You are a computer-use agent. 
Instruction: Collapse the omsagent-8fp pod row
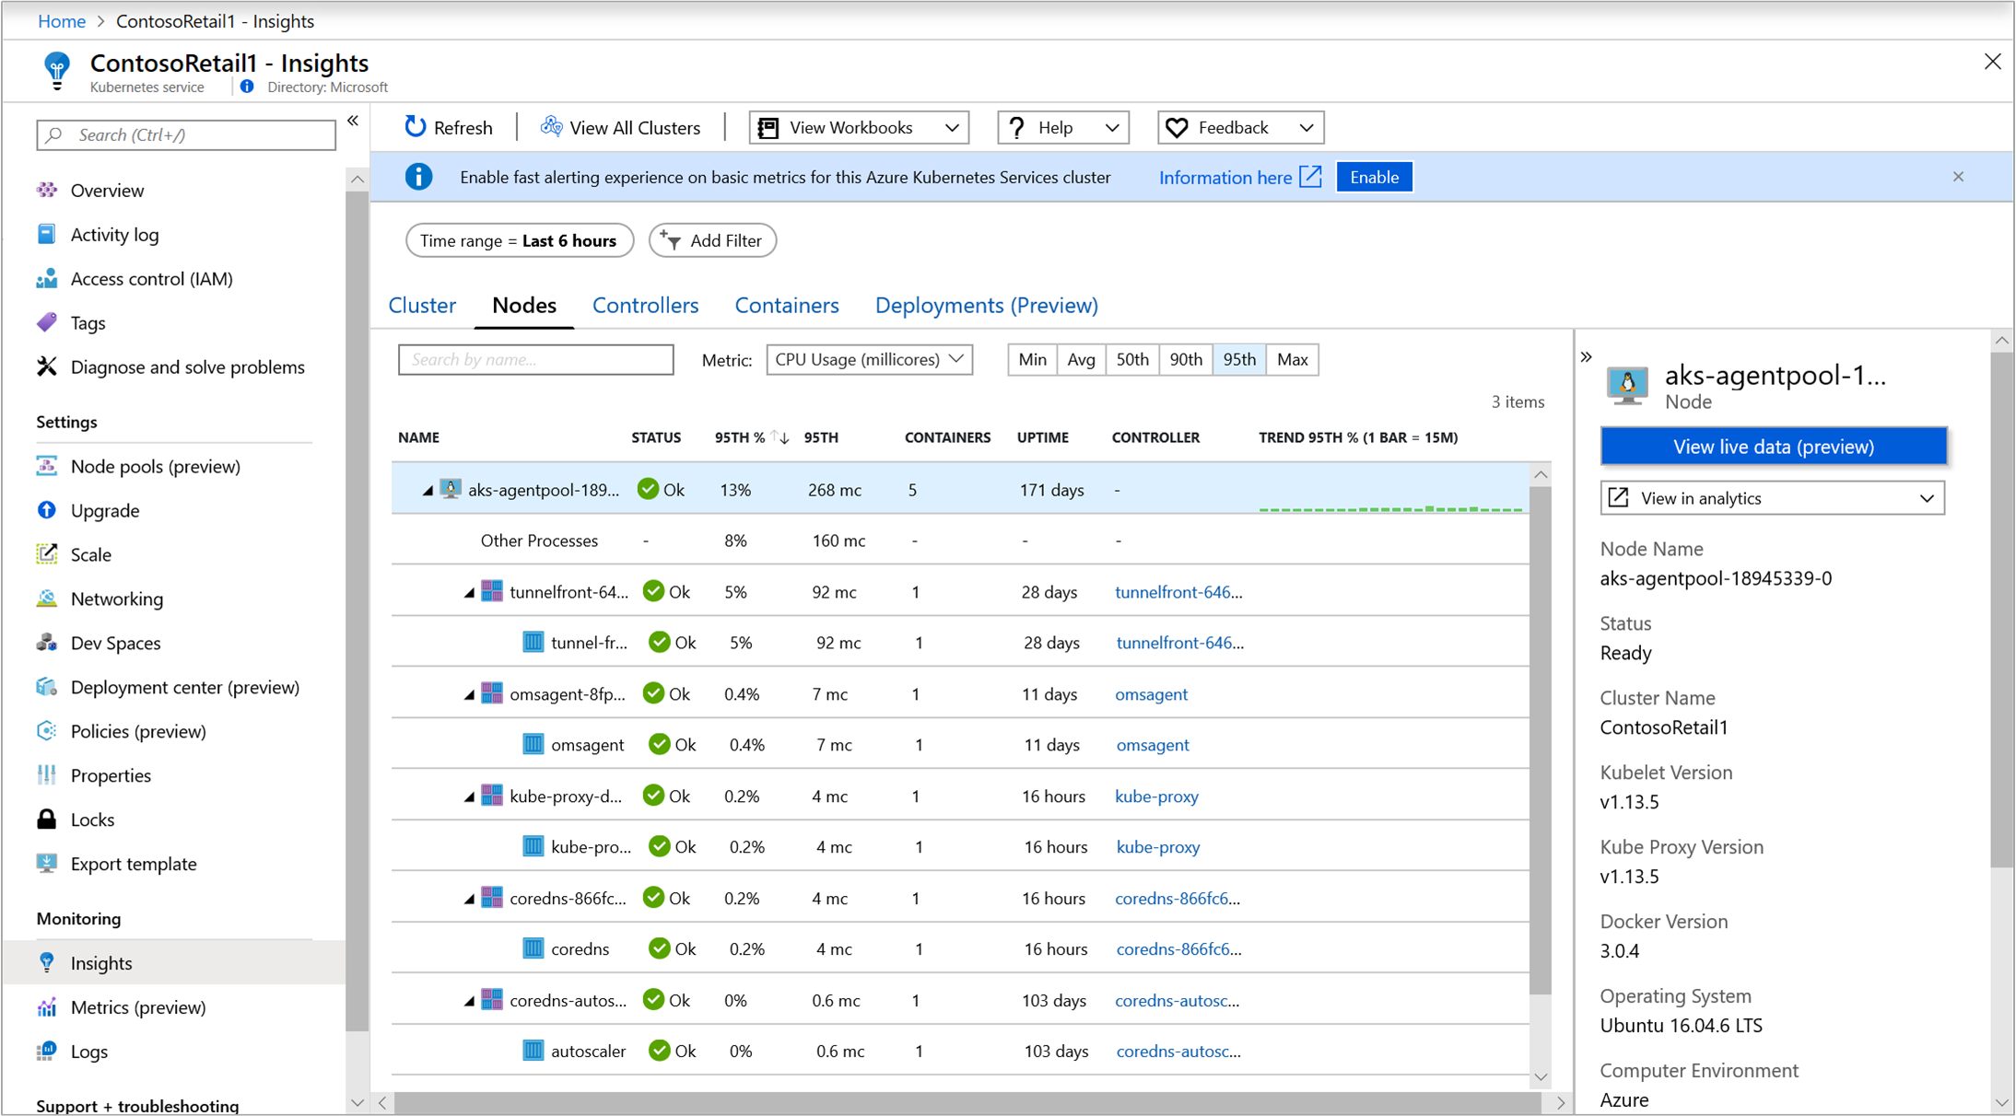click(x=469, y=695)
